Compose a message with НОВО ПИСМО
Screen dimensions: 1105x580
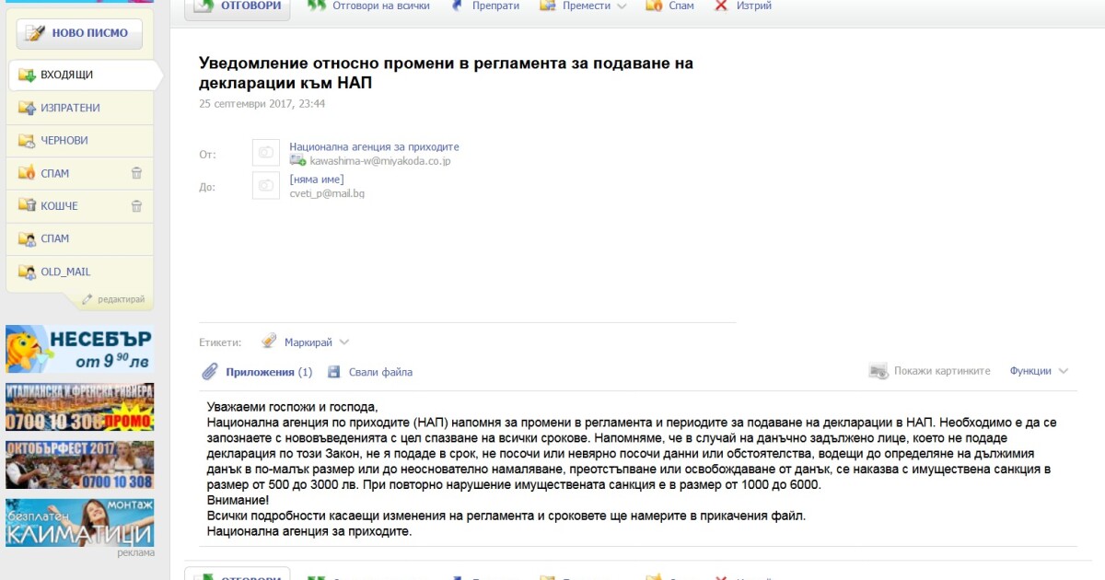[79, 33]
